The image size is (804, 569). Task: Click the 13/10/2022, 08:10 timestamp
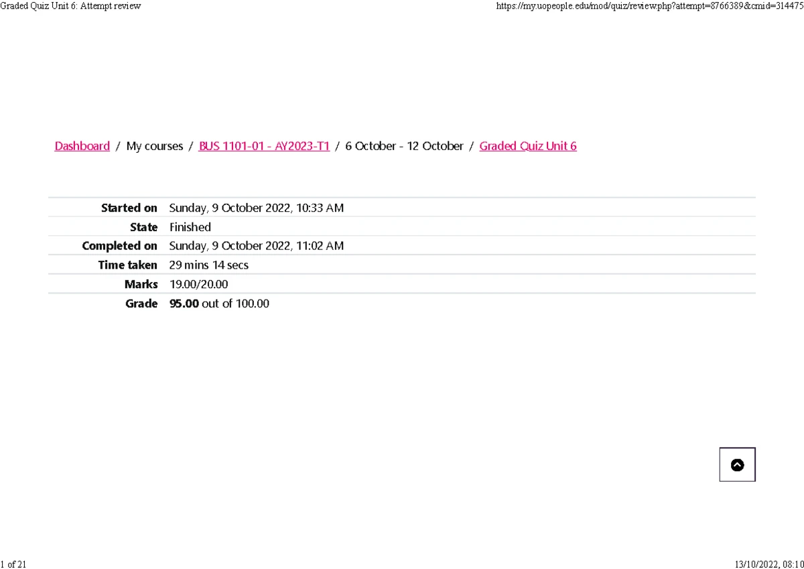[x=768, y=564]
